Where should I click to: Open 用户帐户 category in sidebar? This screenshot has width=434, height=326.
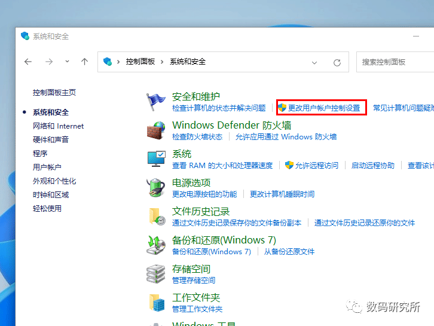47,167
